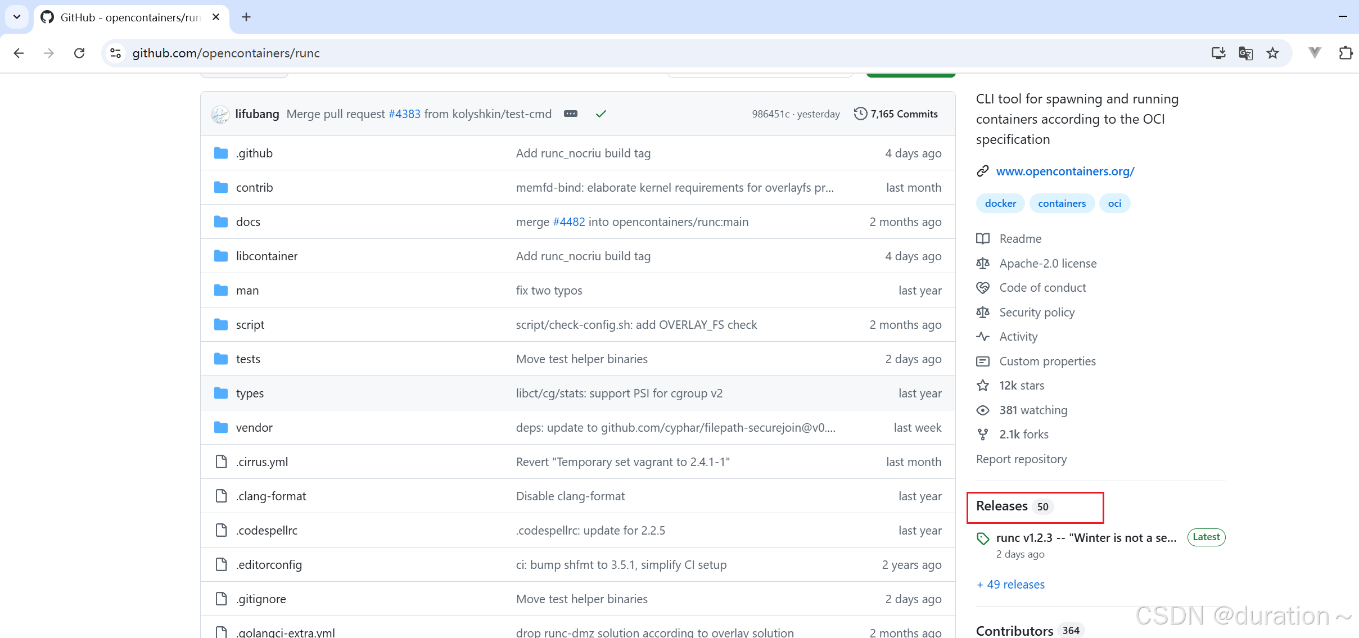This screenshot has height=638, width=1359.
Task: Click the file icon beside .editorconfig
Action: (222, 564)
